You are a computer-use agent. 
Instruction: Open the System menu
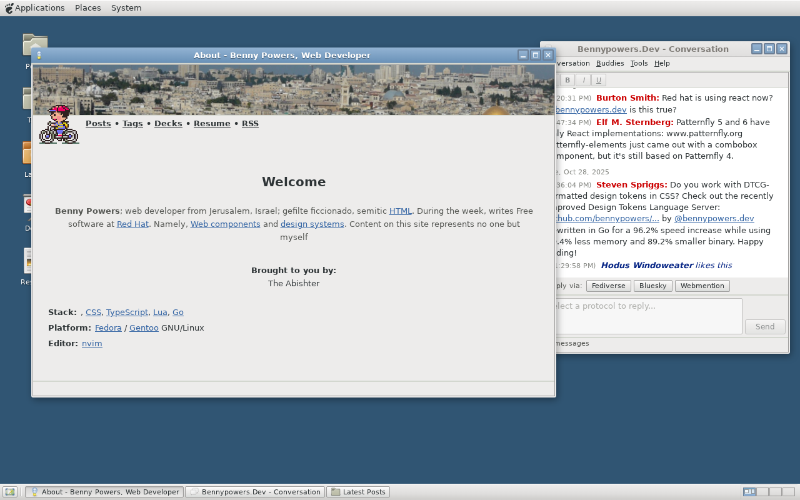pos(126,8)
